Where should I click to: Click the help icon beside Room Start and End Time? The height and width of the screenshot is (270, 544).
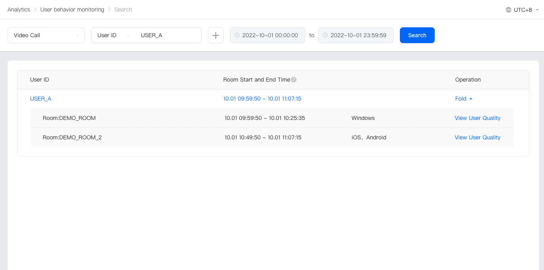tap(294, 80)
